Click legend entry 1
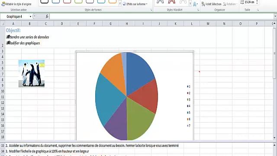 pos(189,87)
